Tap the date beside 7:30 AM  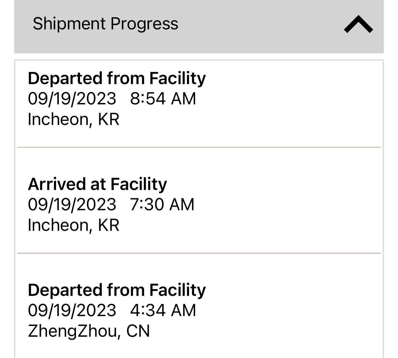tap(72, 205)
